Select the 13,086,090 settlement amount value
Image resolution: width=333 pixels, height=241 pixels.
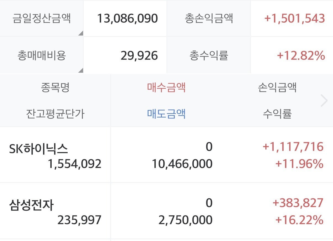pyautogui.click(x=127, y=18)
